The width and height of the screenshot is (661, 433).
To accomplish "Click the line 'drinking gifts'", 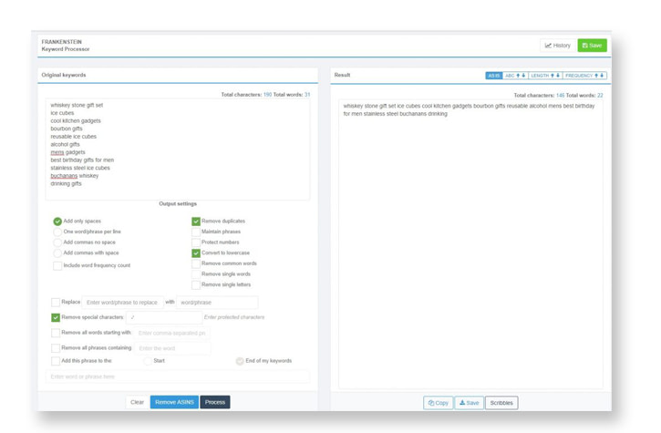I will click(x=67, y=184).
